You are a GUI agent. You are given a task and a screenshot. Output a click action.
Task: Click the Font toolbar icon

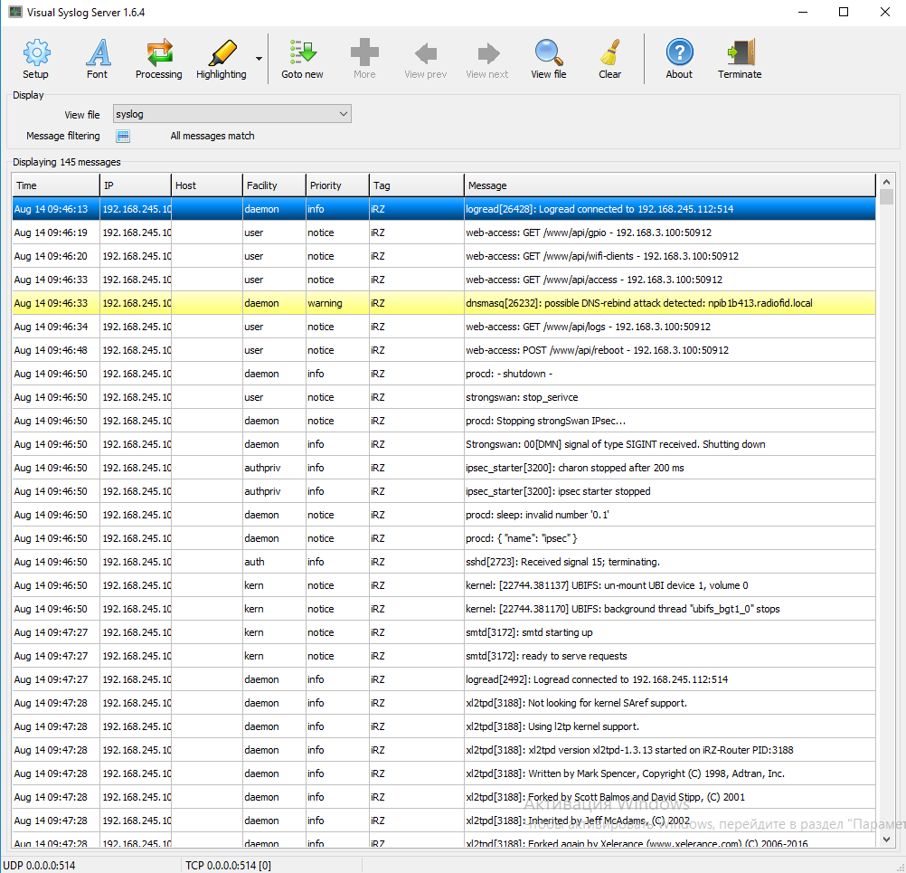point(97,60)
